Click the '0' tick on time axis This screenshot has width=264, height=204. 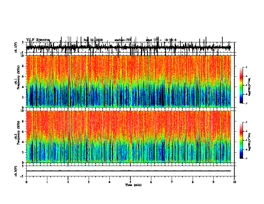[x=26, y=182]
